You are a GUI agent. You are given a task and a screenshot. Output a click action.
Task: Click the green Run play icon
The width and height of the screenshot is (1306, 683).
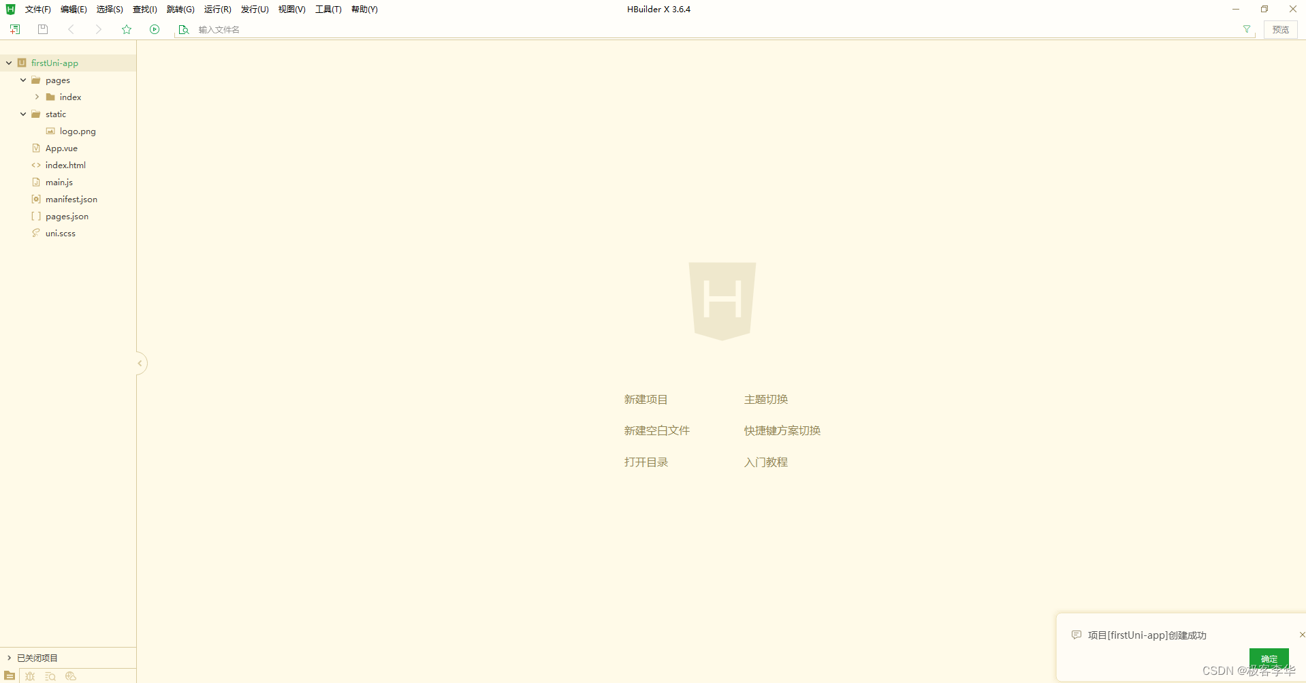(155, 29)
